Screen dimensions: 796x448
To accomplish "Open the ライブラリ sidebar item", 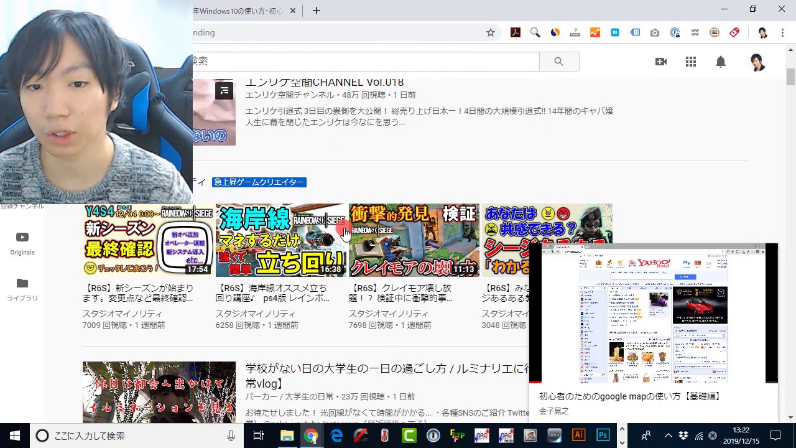I will 22,289.
